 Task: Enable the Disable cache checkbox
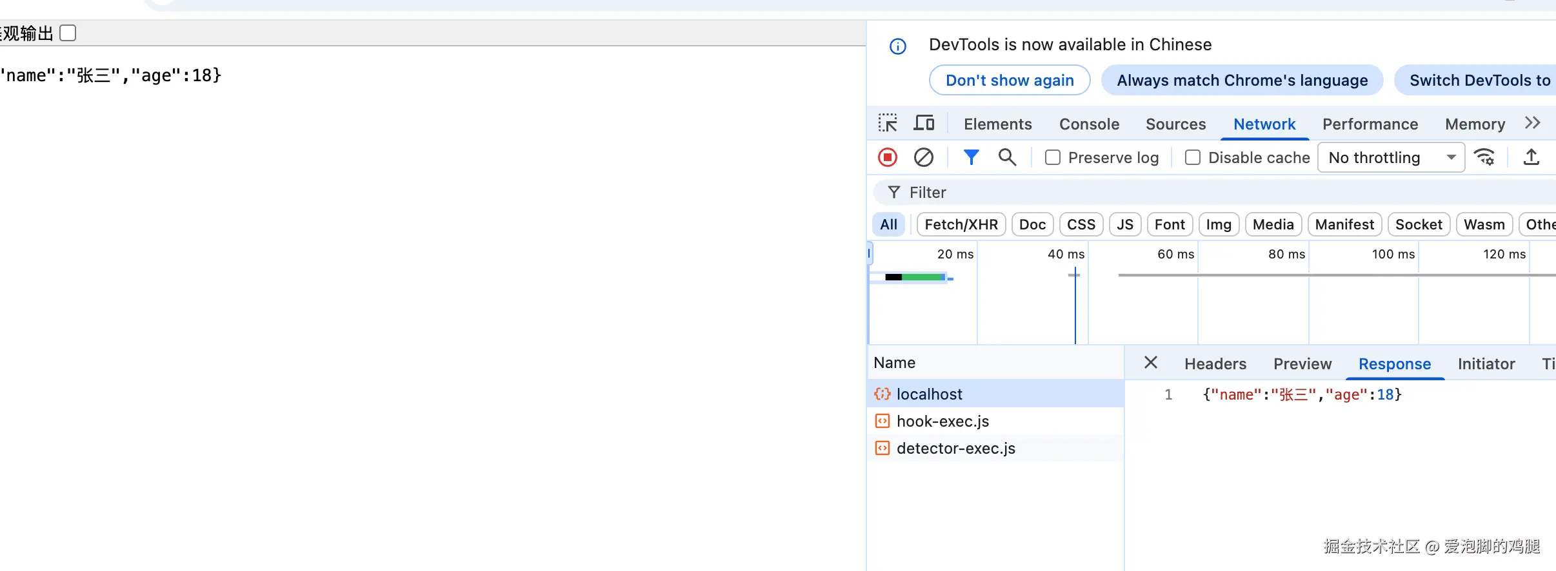(1193, 158)
